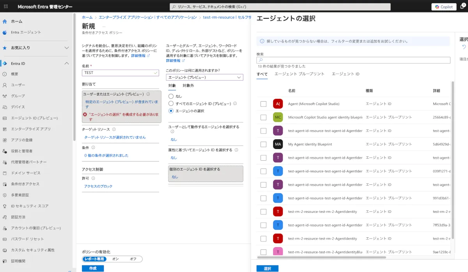This screenshot has width=468, height=272.
Task: Open the エージェント (プレビュー) dropdown
Action: pyautogui.click(x=204, y=77)
